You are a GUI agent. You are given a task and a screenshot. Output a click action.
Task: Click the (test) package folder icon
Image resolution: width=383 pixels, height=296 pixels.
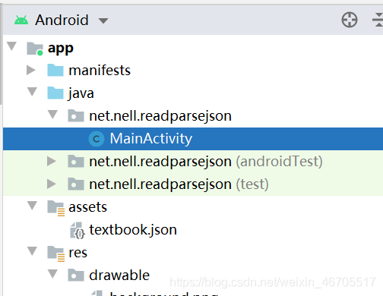(76, 184)
